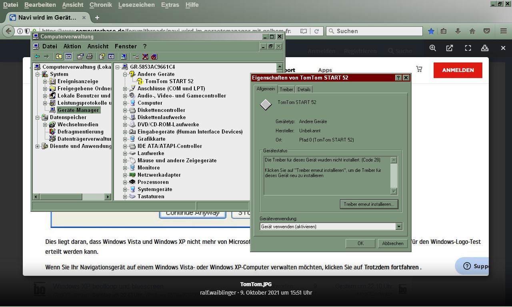Expand the Netzwerkadapter node
512x307 pixels.
(x=125, y=175)
